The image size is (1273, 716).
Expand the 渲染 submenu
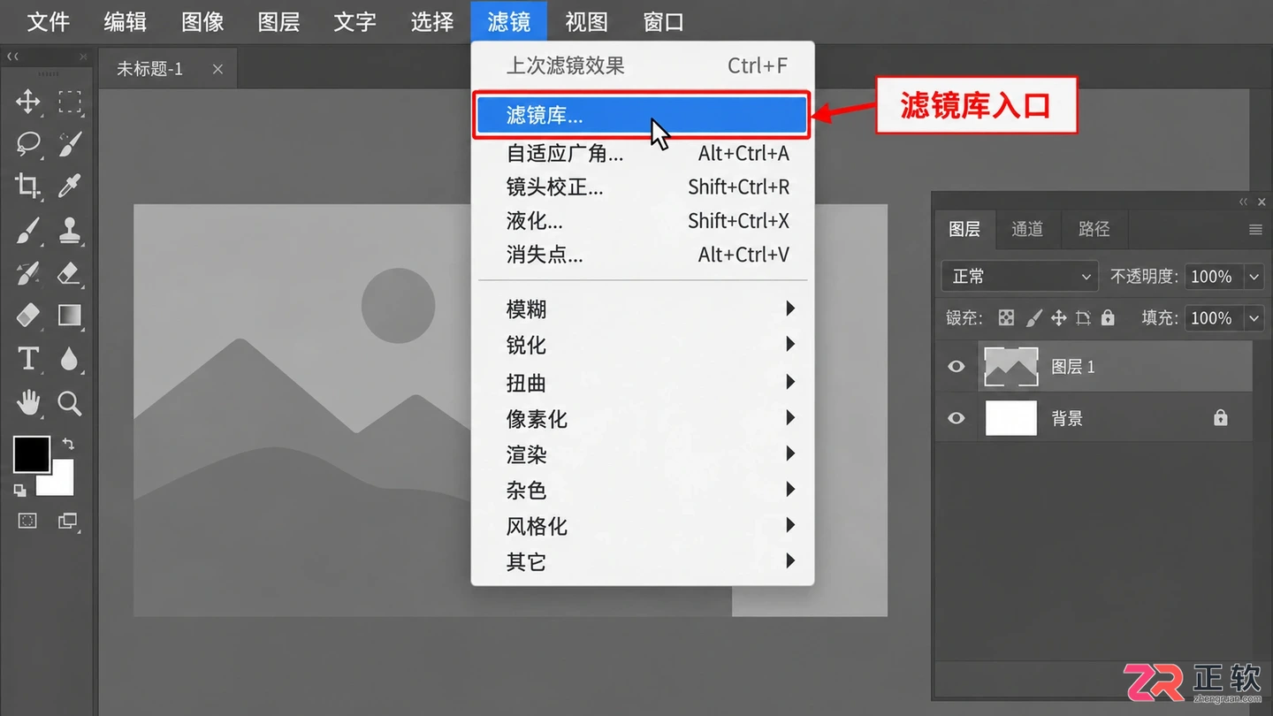(643, 454)
